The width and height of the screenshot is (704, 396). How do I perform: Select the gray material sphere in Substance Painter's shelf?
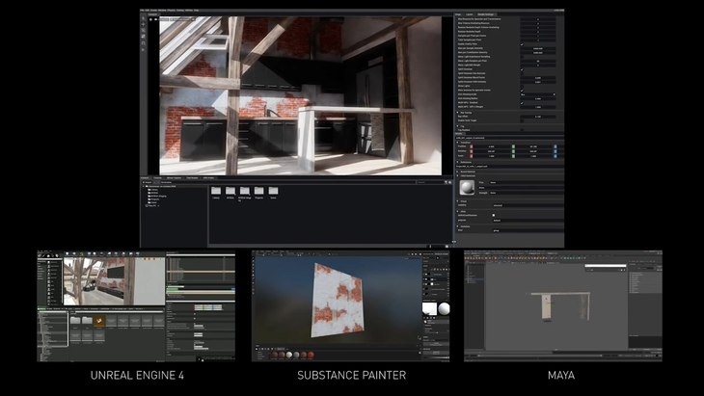tap(296, 355)
